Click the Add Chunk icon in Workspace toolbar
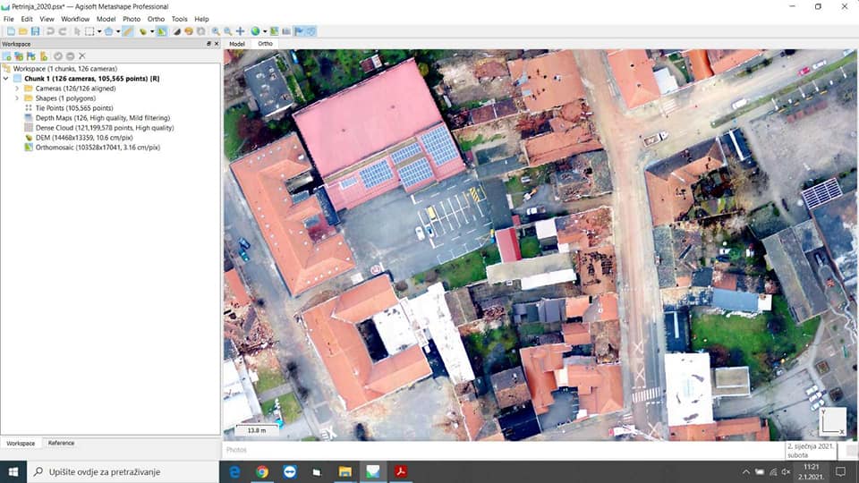Image resolution: width=859 pixels, height=483 pixels. click(x=7, y=55)
